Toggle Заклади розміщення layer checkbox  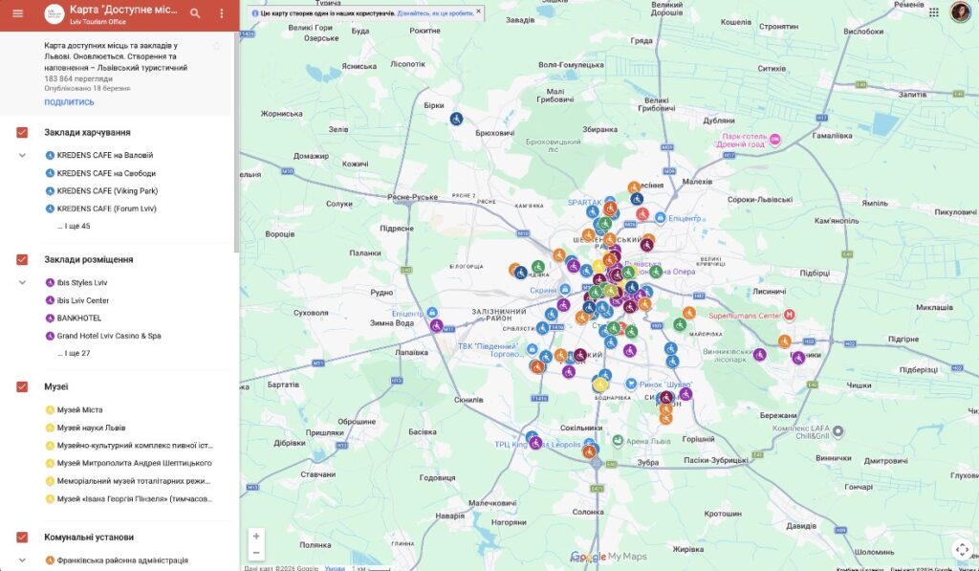pyautogui.click(x=22, y=259)
